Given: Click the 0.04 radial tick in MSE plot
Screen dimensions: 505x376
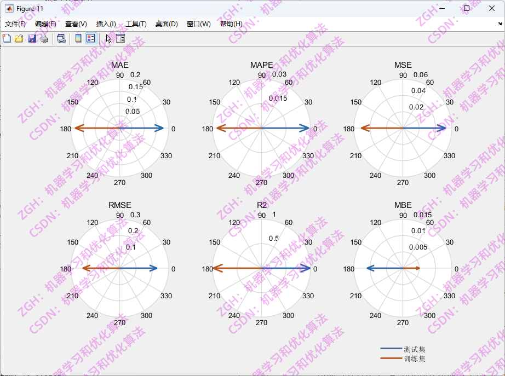Looking at the screenshot, I should click(x=418, y=91).
